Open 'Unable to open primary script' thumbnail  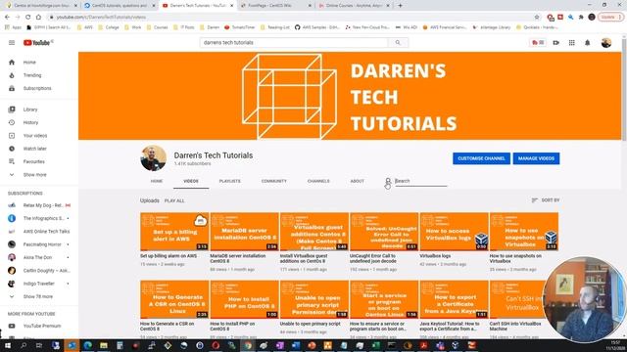(314, 299)
